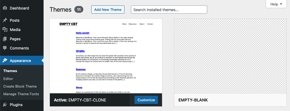The width and height of the screenshot is (290, 111).
Task: Open Manage Theme Fonts submenu item
Action: (x=21, y=94)
